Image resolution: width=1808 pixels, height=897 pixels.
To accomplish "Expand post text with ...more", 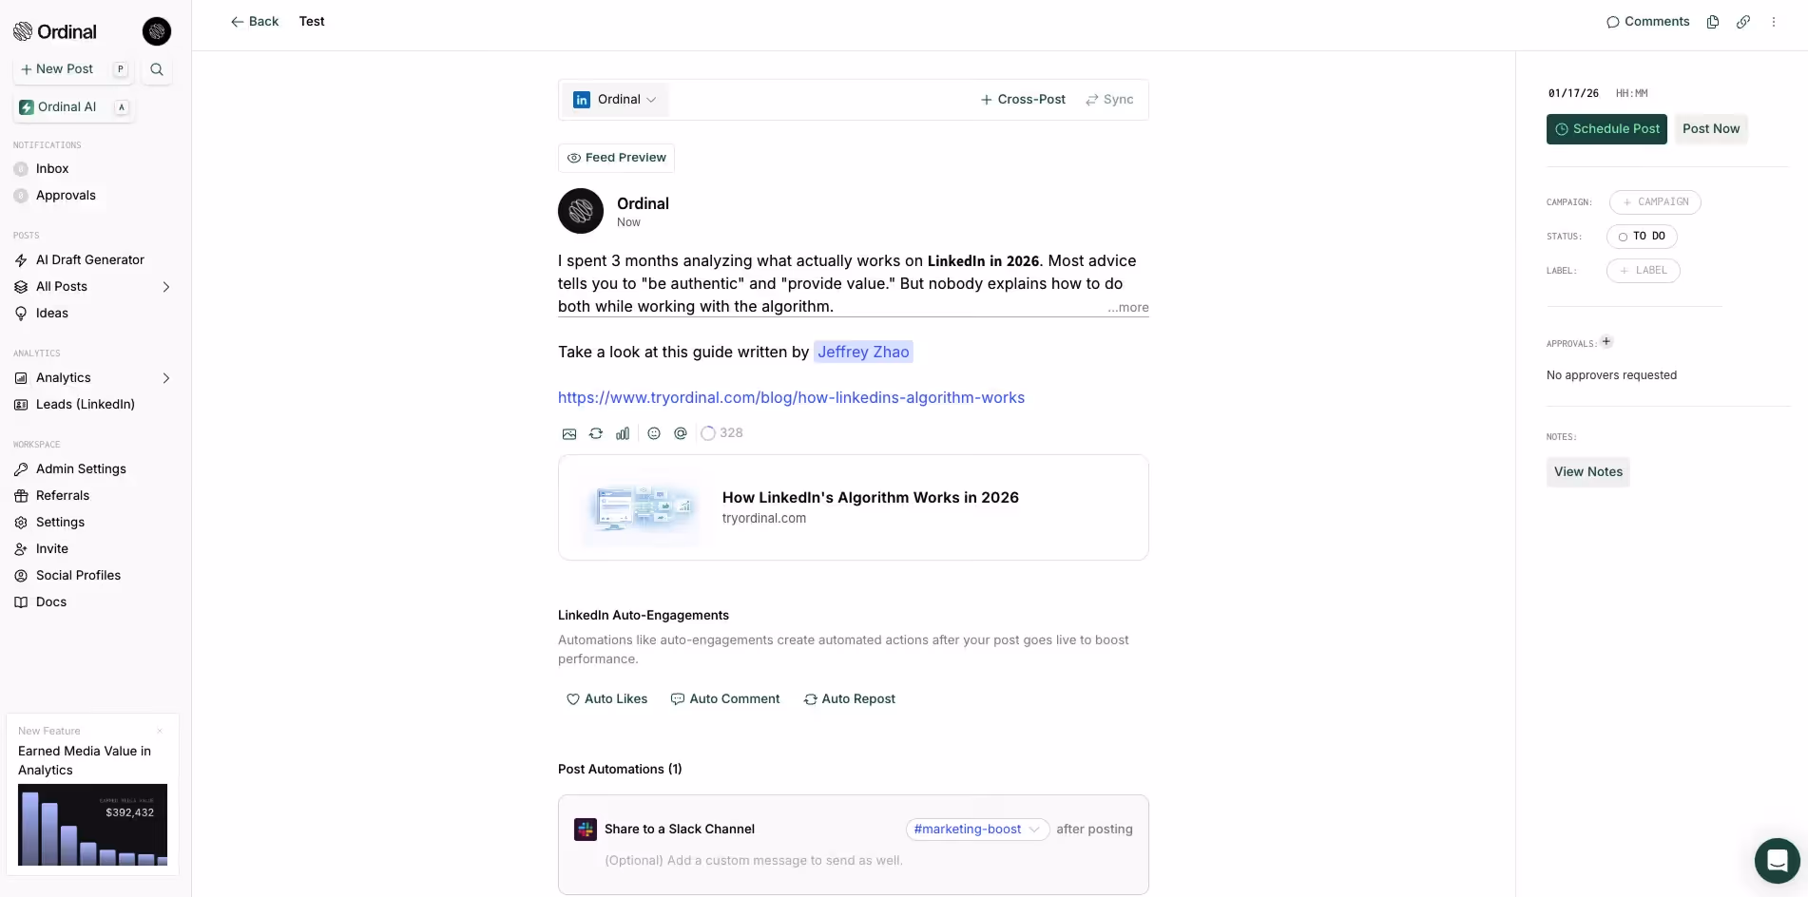I will [x=1128, y=308].
